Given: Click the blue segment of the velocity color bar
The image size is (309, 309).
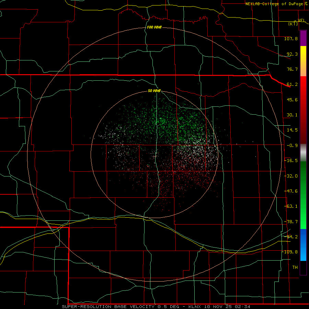Looking at the screenshot, I should coord(303,245).
